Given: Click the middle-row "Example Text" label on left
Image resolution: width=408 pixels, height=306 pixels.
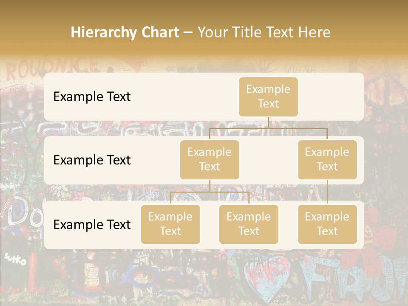Looking at the screenshot, I should [x=92, y=160].
